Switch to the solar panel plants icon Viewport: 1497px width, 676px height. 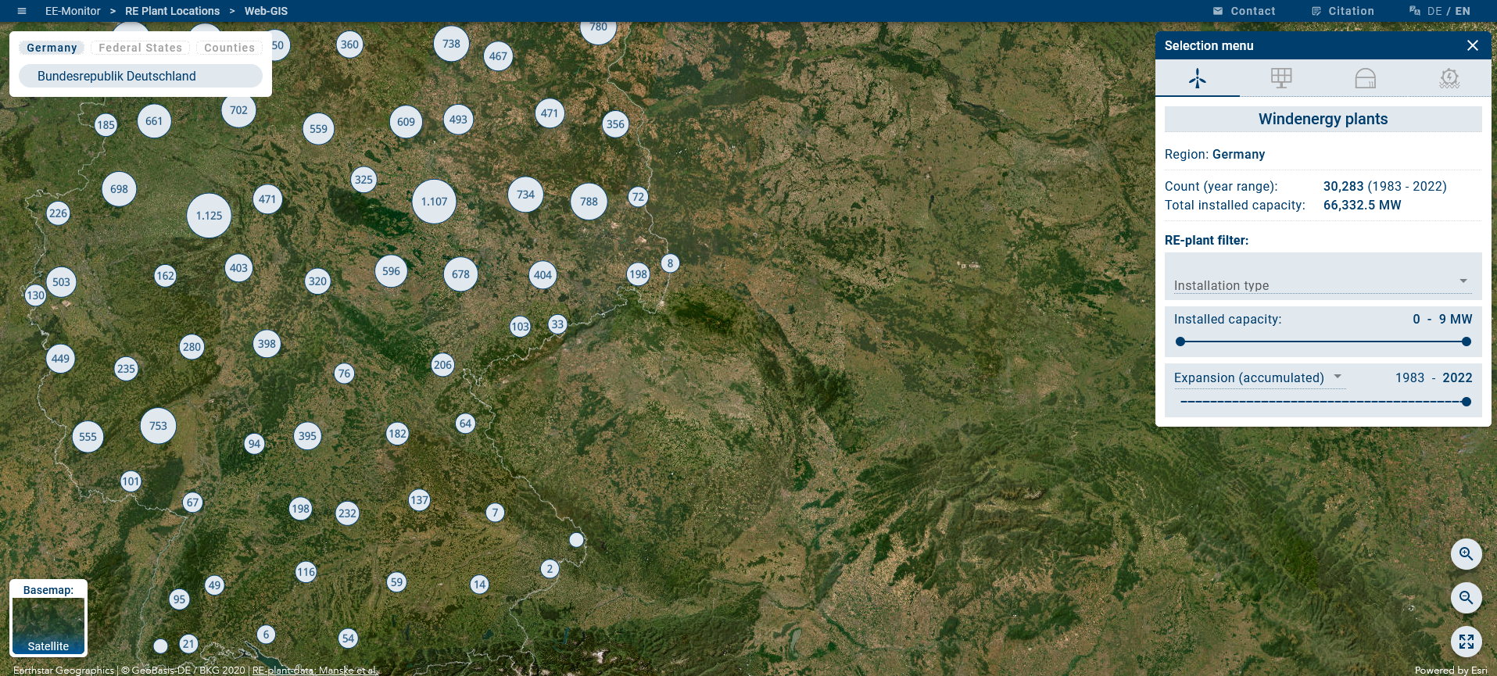pyautogui.click(x=1281, y=78)
